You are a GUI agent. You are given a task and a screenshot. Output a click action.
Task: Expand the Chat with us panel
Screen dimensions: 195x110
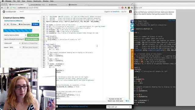(119, 107)
